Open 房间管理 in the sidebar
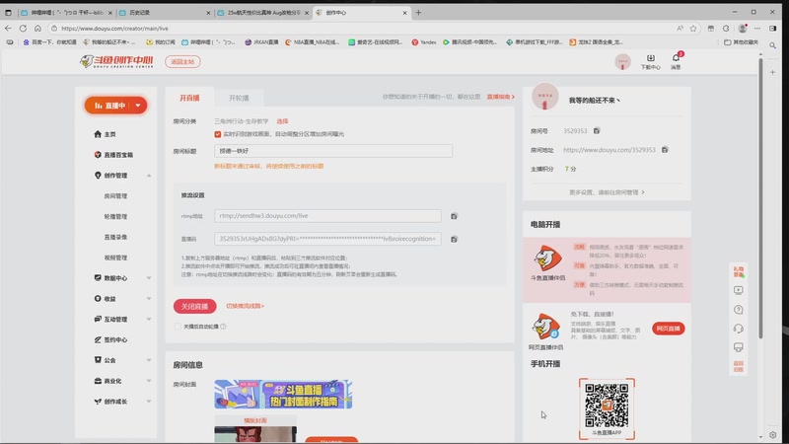The image size is (789, 444). [115, 196]
